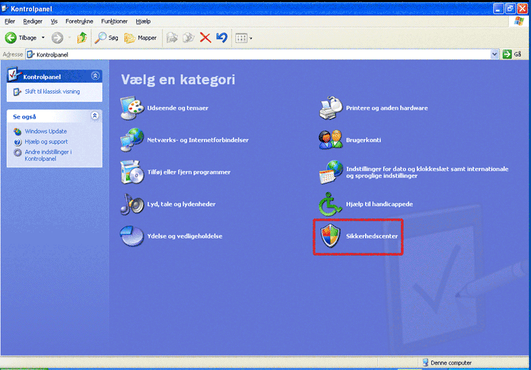Click the date and regional settings calendar icon
The width and height of the screenshot is (531, 370).
(x=331, y=172)
